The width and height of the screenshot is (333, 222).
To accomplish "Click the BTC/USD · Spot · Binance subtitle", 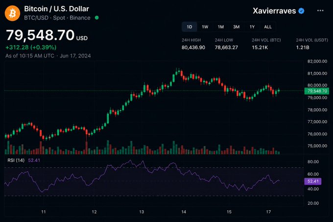I will point(57,18).
